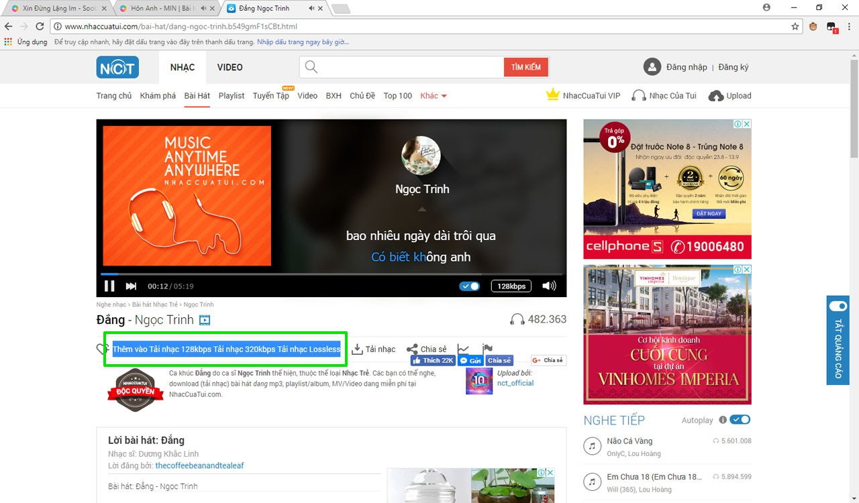Switch to the Xin Đừng Lặng Im browser tab
Image resolution: width=859 pixels, height=503 pixels.
(x=59, y=9)
